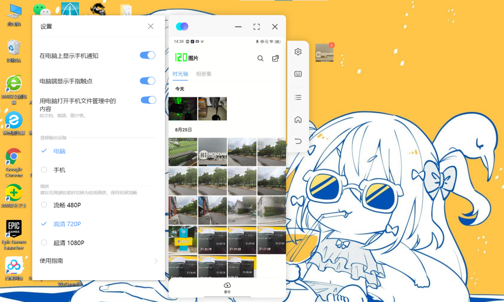Toggle 用电脑打开手机文件管理中的内容 switch

[x=148, y=100]
